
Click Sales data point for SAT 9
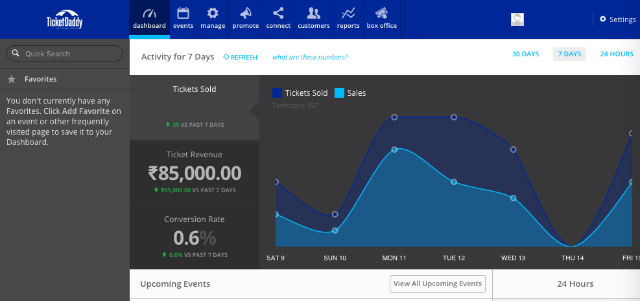pos(276,214)
